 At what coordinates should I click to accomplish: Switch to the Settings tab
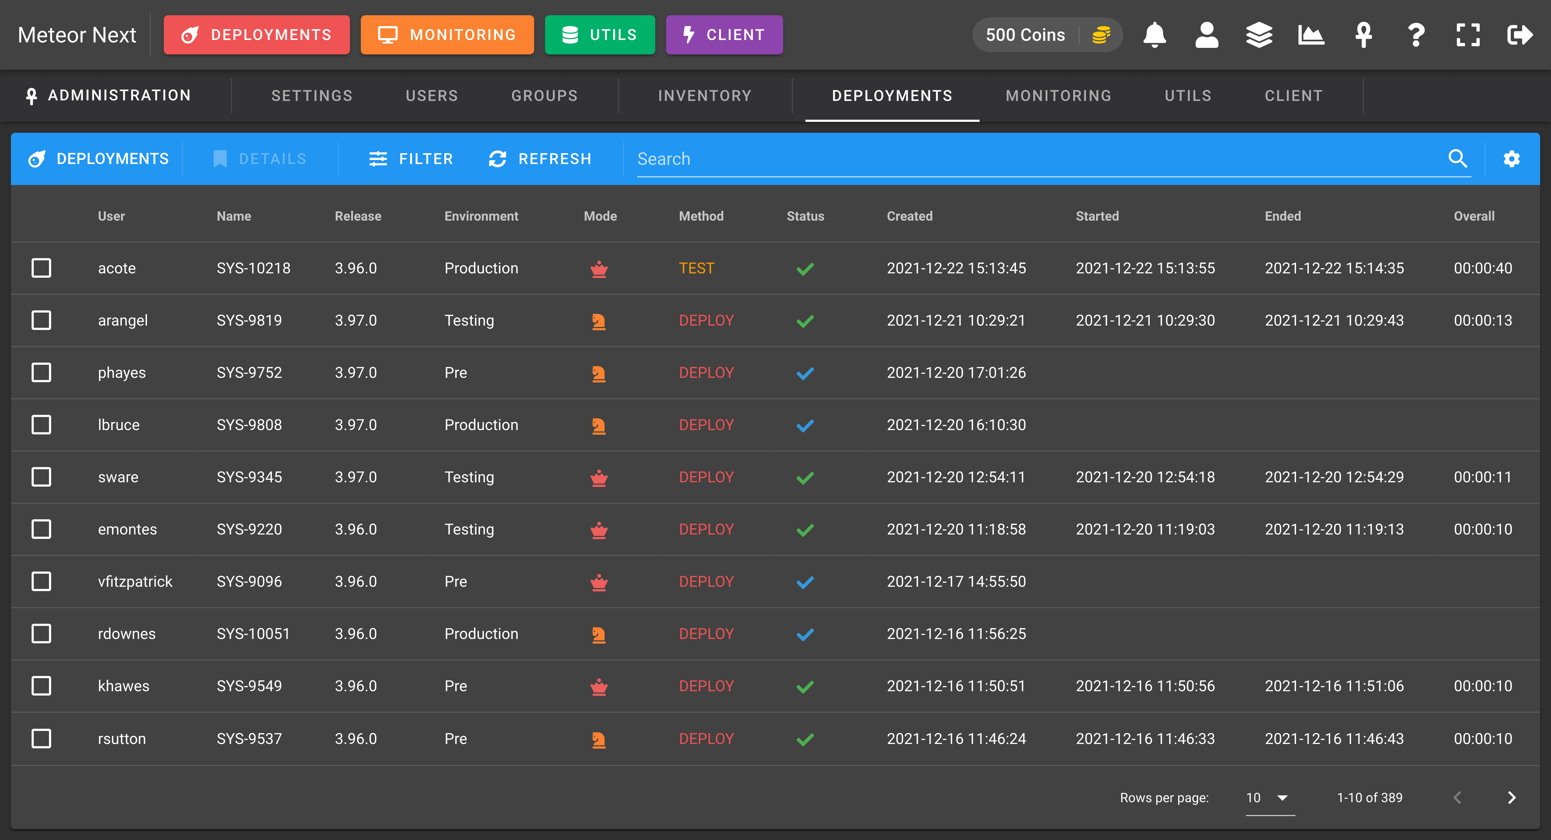[312, 96]
